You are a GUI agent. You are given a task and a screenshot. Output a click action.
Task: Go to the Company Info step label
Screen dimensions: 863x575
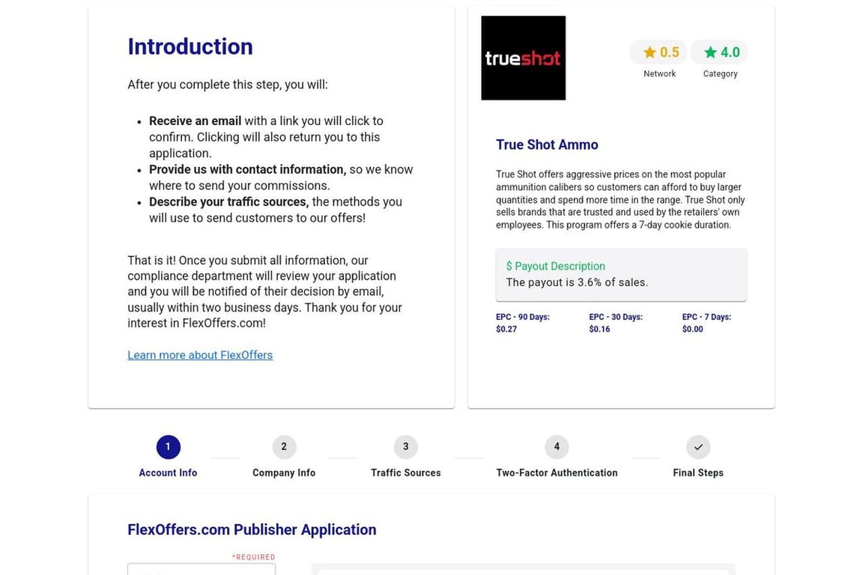(284, 473)
